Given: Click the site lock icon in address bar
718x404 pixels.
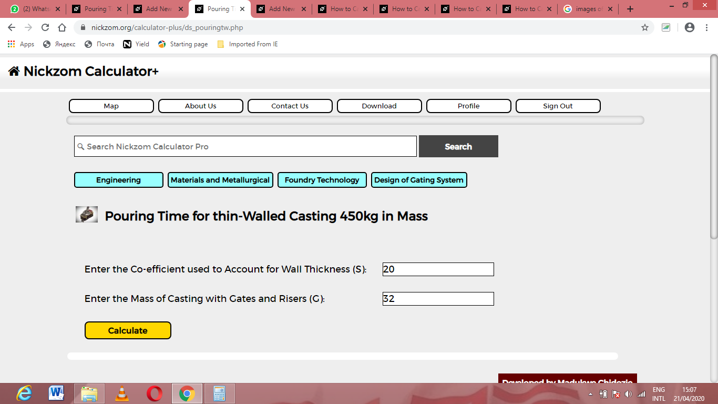Looking at the screenshot, I should [83, 27].
